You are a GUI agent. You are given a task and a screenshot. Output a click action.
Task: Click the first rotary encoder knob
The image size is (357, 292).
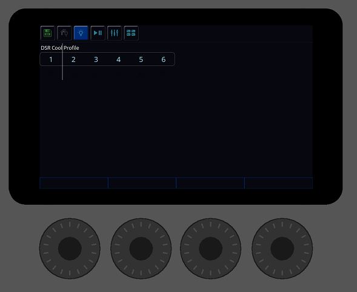[x=70, y=248]
